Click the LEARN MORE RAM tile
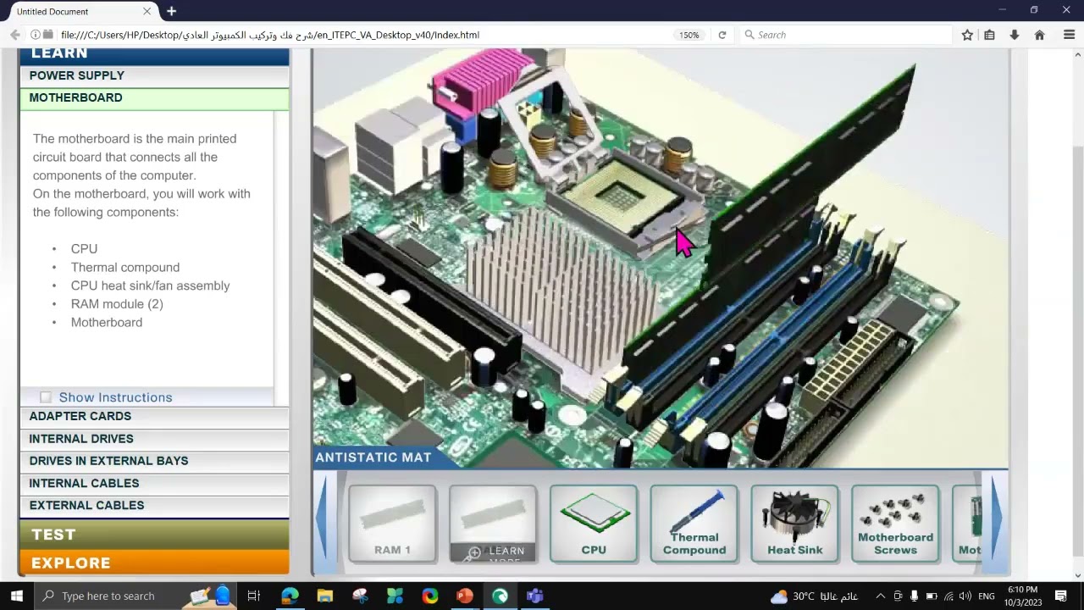1084x610 pixels. point(493,524)
